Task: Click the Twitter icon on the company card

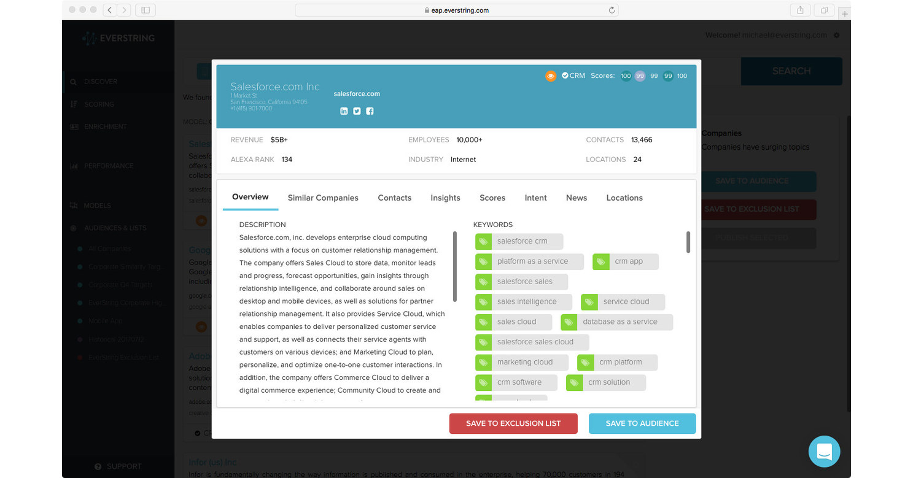Action: [357, 111]
